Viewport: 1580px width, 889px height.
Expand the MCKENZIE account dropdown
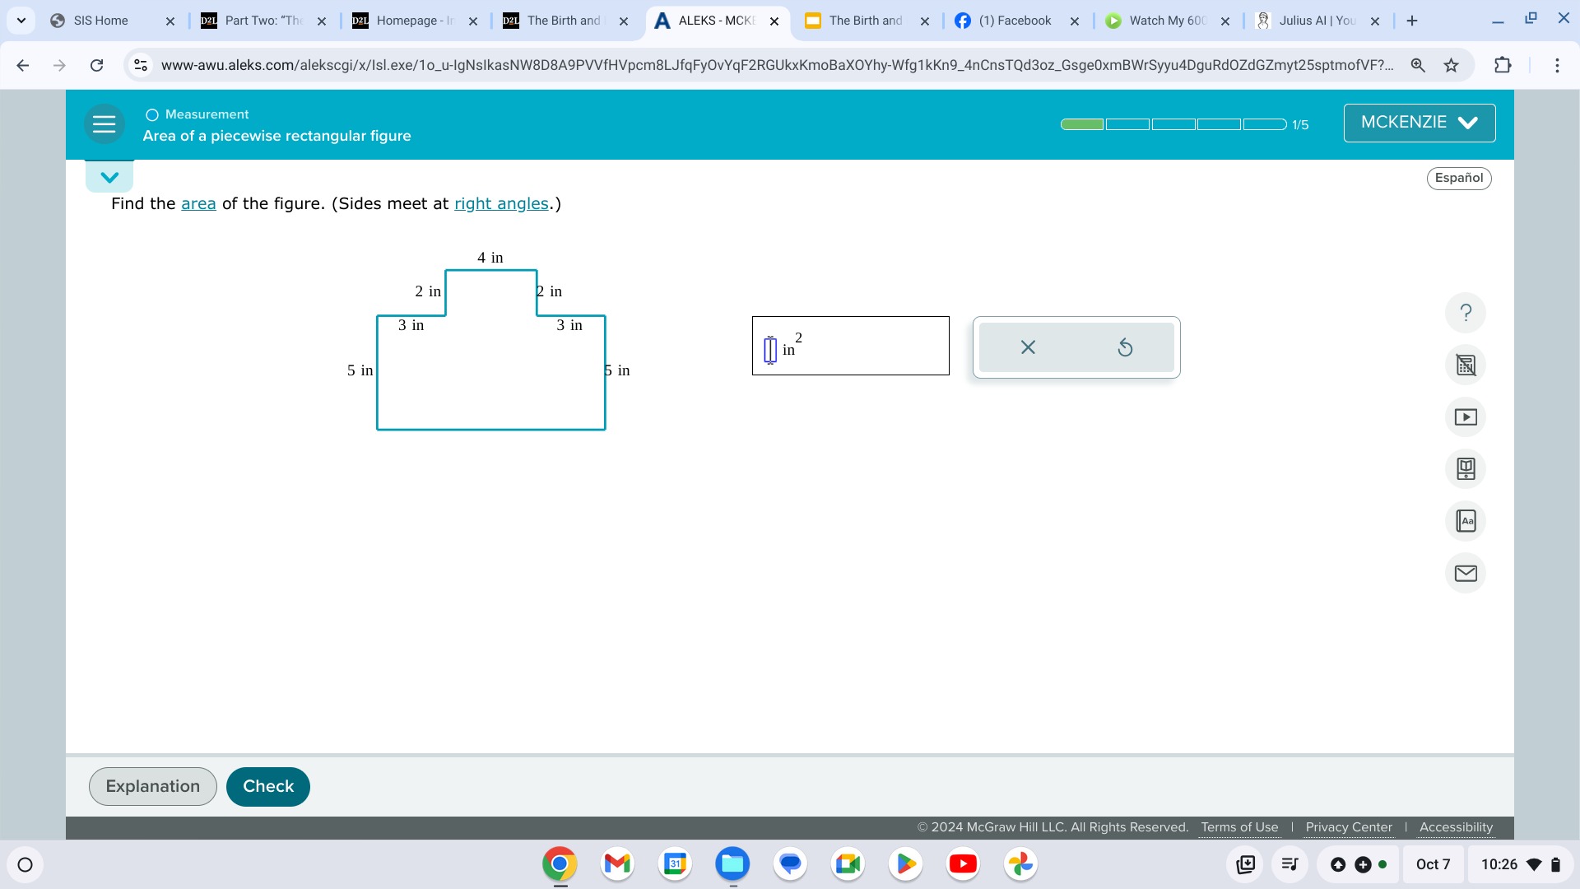coord(1420,123)
